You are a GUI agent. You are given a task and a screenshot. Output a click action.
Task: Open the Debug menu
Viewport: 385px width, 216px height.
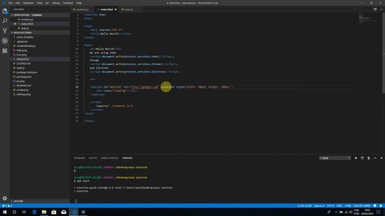coord(56,3)
